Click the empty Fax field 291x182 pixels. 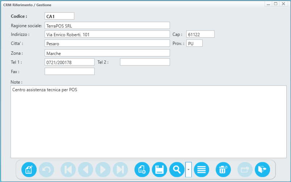[x=70, y=71]
